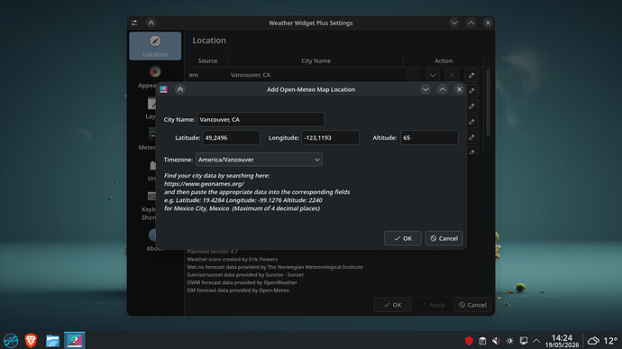Image resolution: width=622 pixels, height=349 pixels.
Task: Open the red shield tray icon
Action: 469,341
